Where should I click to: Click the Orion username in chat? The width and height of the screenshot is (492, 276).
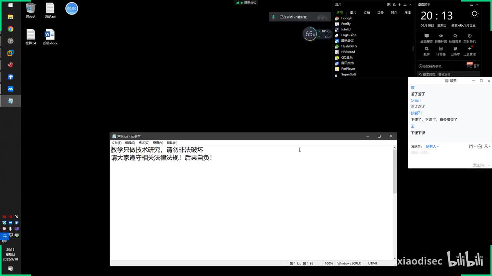point(416,100)
